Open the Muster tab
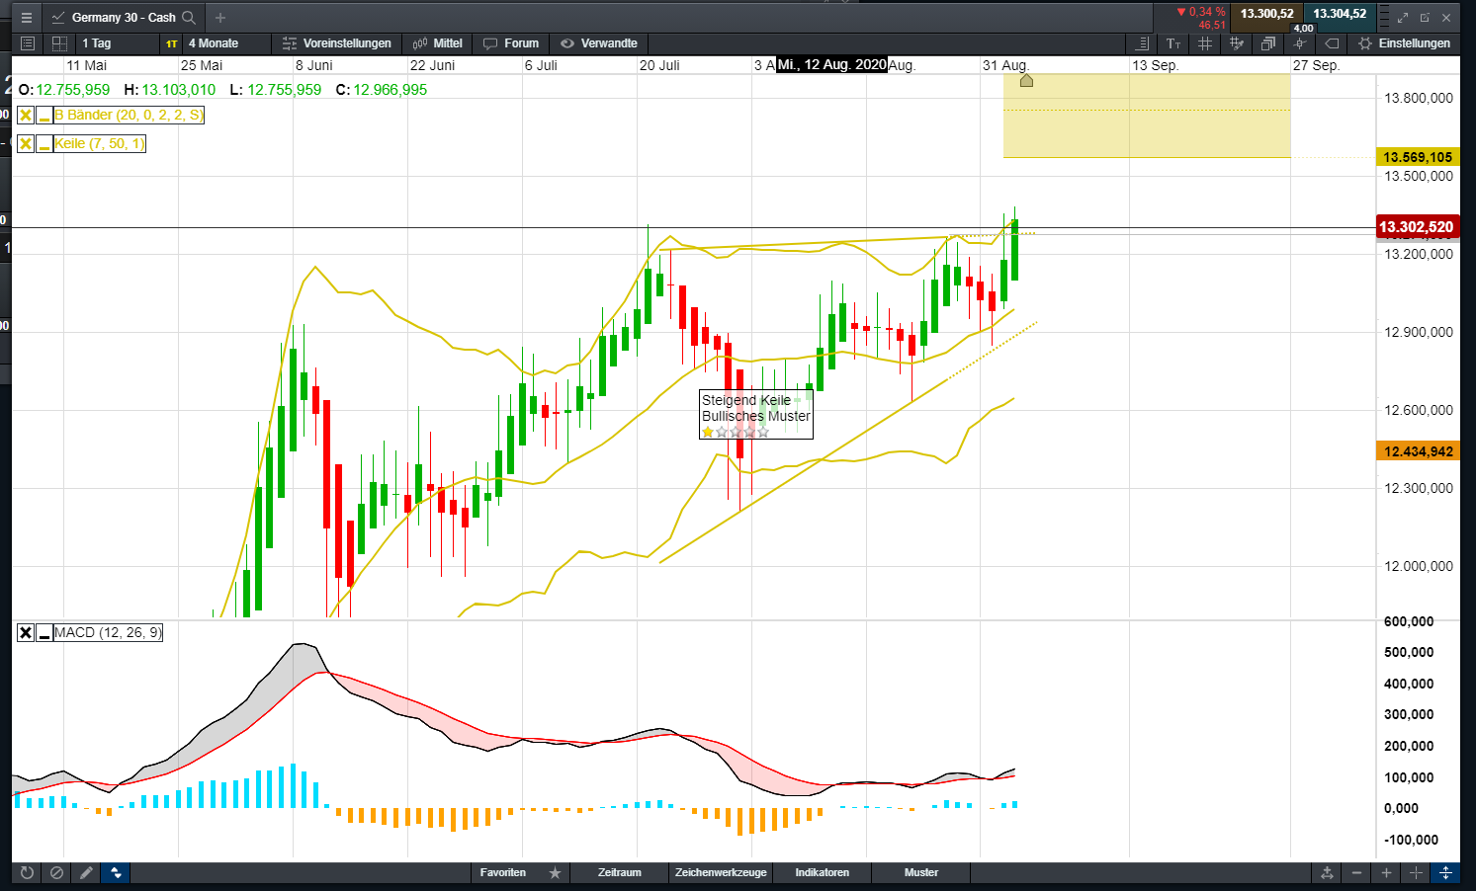 coord(921,872)
